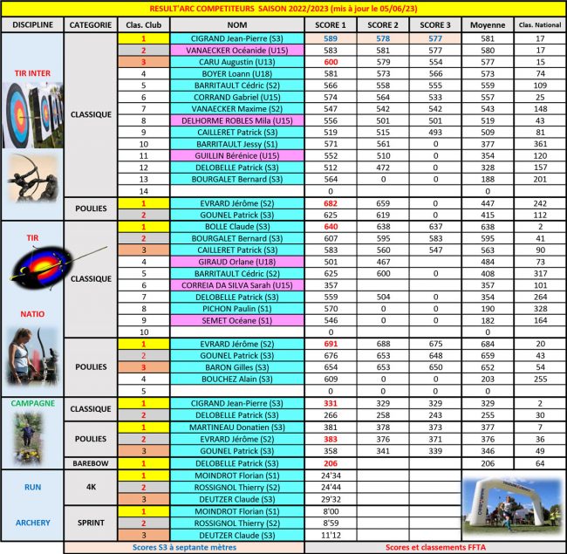Click the time 24'34 cell
Screen dimensions: 567x554
point(331,475)
